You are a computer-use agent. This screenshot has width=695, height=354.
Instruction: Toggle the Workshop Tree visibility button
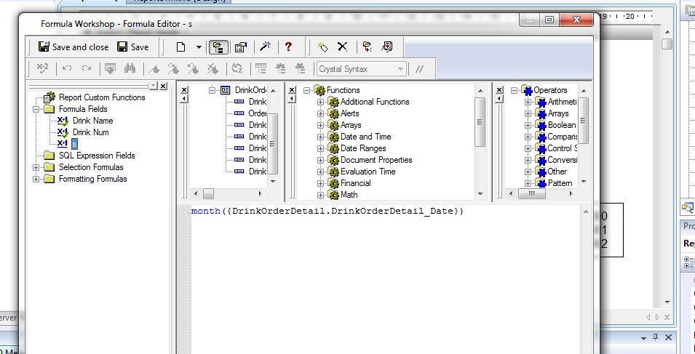point(218,47)
